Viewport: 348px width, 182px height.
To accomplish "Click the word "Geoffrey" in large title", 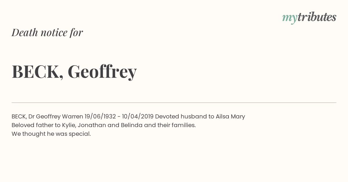I will (102, 72).
